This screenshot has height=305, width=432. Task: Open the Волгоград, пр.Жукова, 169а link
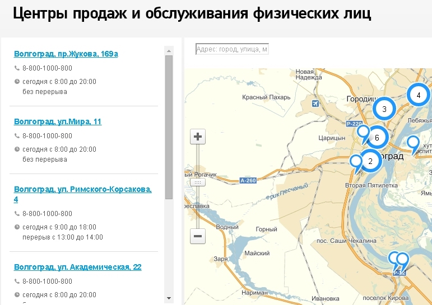coord(66,54)
